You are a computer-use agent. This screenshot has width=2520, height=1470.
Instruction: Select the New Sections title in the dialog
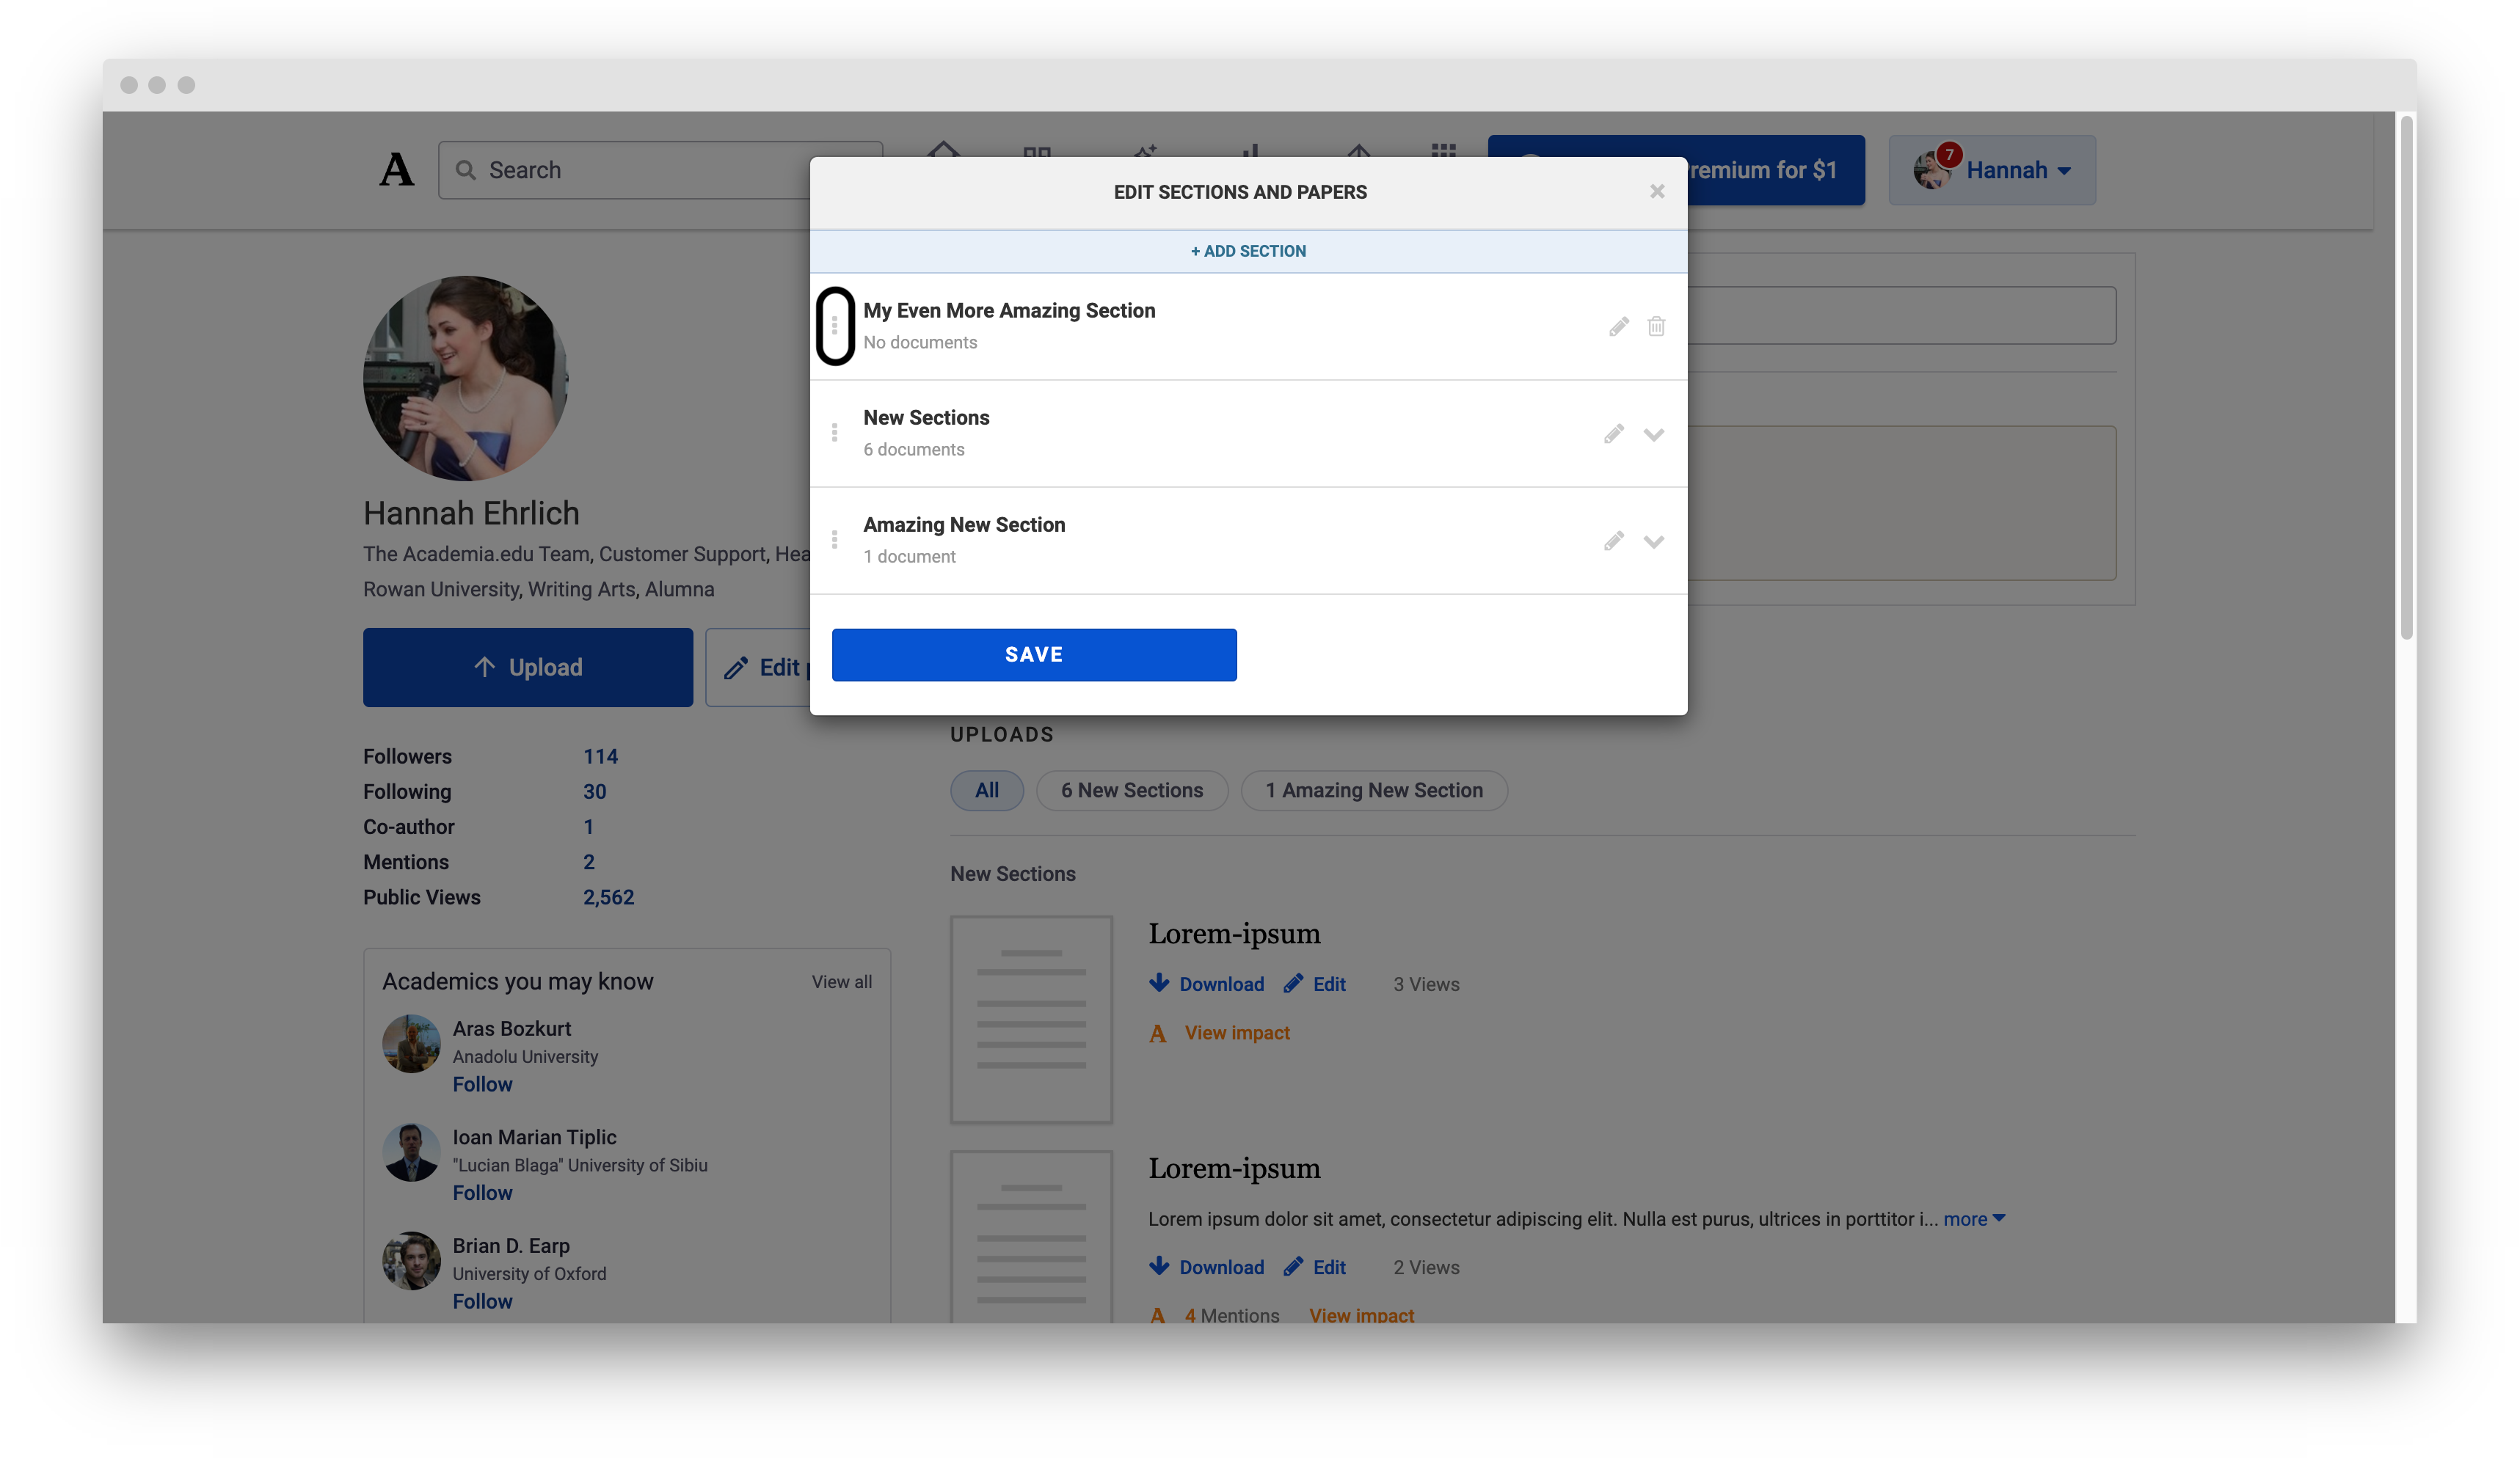point(926,417)
